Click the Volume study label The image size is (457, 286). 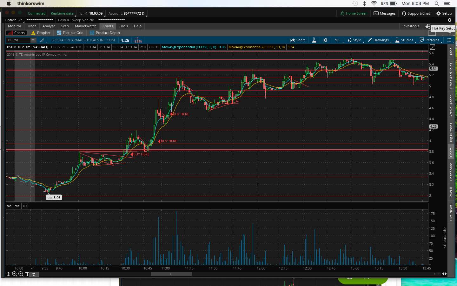13,206
